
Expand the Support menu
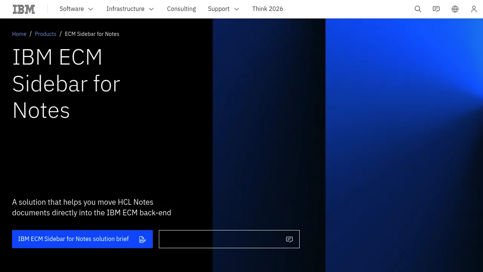[x=224, y=9]
